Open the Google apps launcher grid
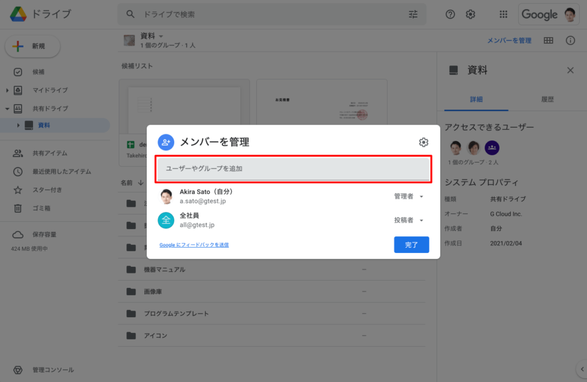This screenshot has width=587, height=382. tap(503, 14)
